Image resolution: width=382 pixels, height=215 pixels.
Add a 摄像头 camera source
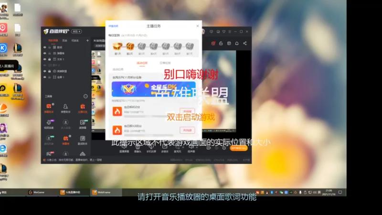tap(138, 149)
